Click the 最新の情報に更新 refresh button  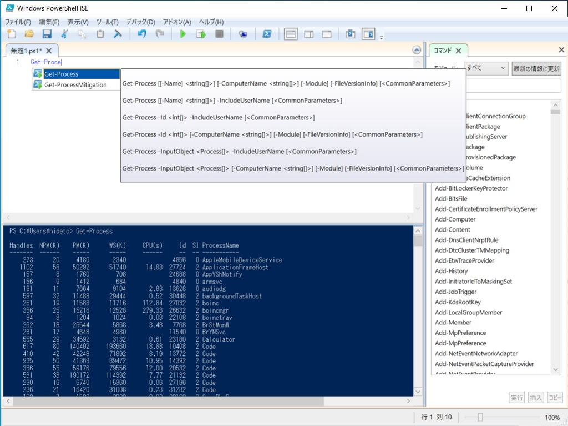pos(536,68)
